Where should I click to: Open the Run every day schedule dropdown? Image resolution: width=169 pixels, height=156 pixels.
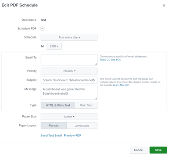(x=69, y=37)
